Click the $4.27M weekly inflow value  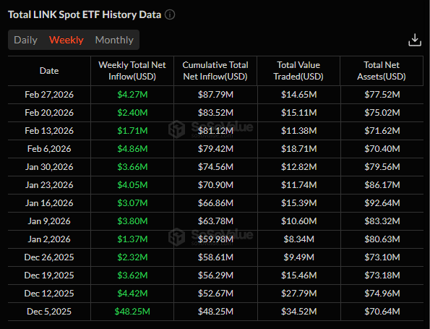click(x=132, y=95)
